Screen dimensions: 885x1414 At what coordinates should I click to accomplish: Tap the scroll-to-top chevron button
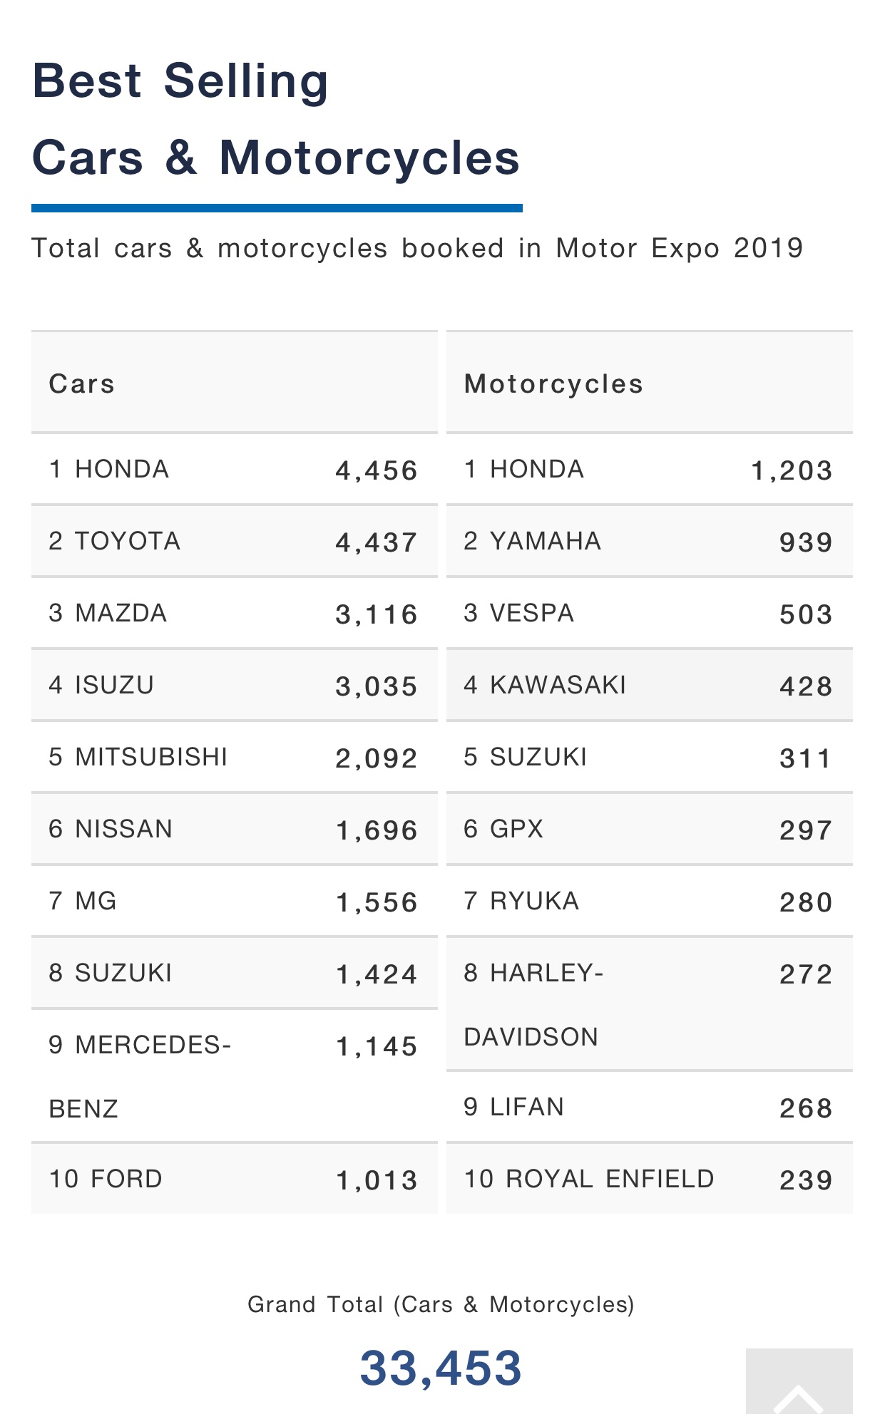click(799, 1381)
